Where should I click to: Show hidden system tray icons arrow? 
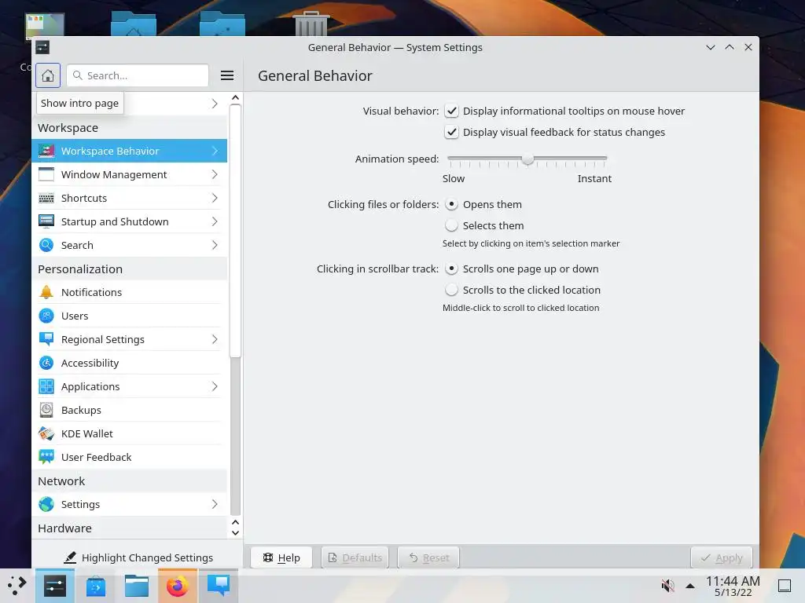(690, 586)
